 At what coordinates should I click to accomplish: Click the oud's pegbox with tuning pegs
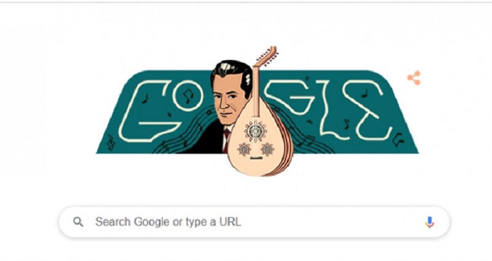[267, 56]
